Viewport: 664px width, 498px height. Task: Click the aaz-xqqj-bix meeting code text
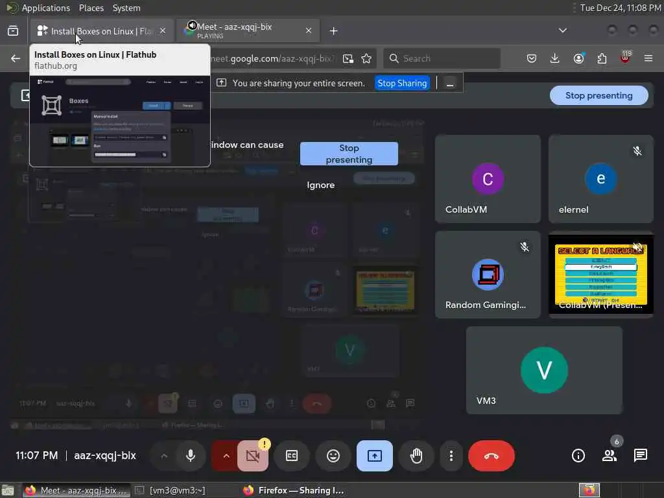(x=104, y=456)
